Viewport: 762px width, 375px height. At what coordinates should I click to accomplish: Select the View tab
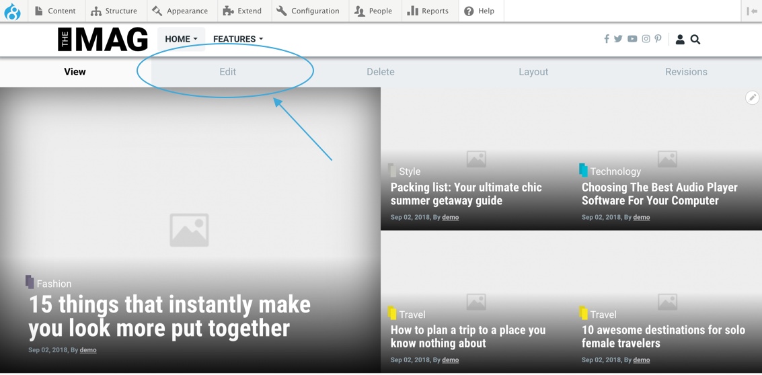[75, 72]
